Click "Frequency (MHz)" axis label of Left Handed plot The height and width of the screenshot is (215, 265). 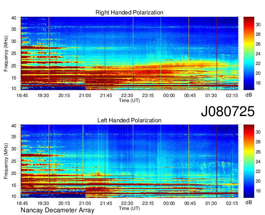coord(6,161)
